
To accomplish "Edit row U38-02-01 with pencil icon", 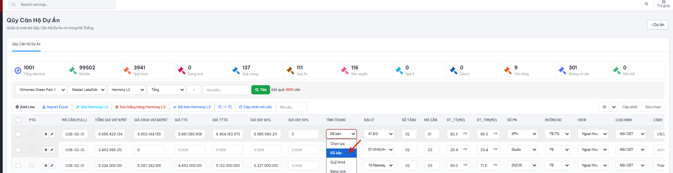I will 52,134.
